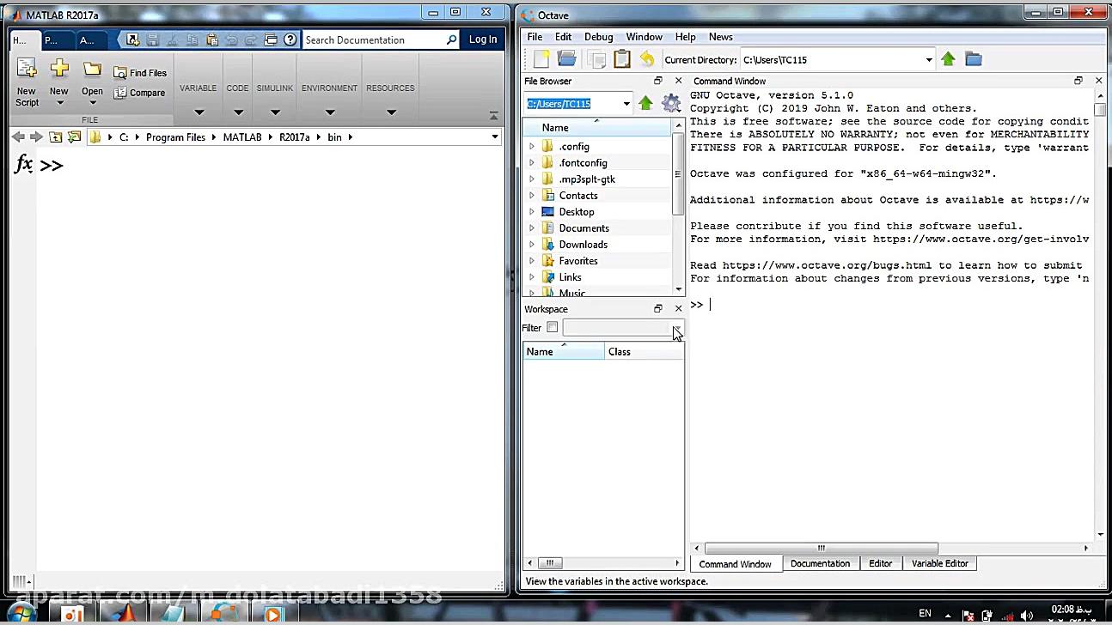Toggle the Workspace Filter checkbox
Viewport: 1112px width, 625px height.
552,327
